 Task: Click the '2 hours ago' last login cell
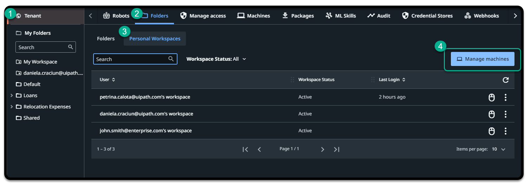coord(392,97)
